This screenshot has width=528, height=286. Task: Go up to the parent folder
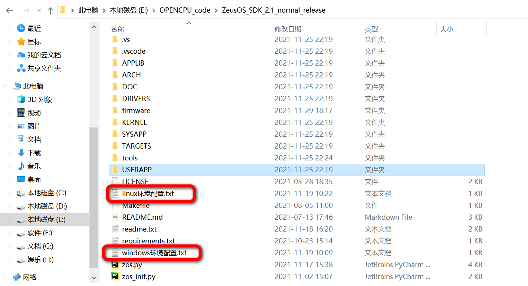(x=50, y=10)
